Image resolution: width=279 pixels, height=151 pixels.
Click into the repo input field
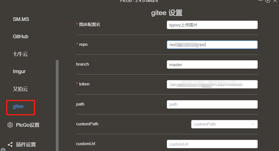click(x=212, y=45)
